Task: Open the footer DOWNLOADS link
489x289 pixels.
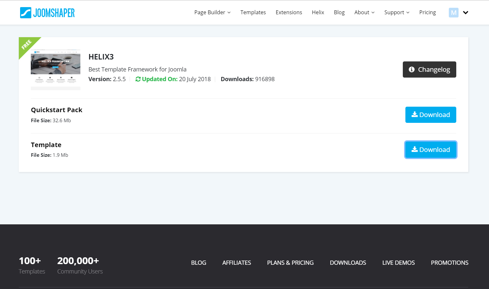Action: [348, 263]
